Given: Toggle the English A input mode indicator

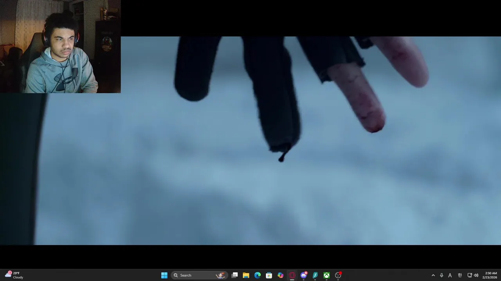Looking at the screenshot, I should 450,275.
